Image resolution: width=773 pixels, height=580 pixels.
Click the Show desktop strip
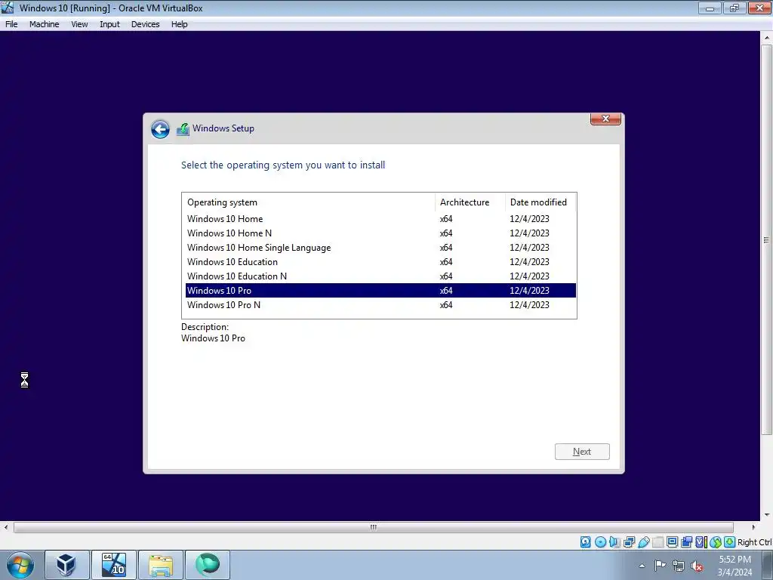click(768, 565)
